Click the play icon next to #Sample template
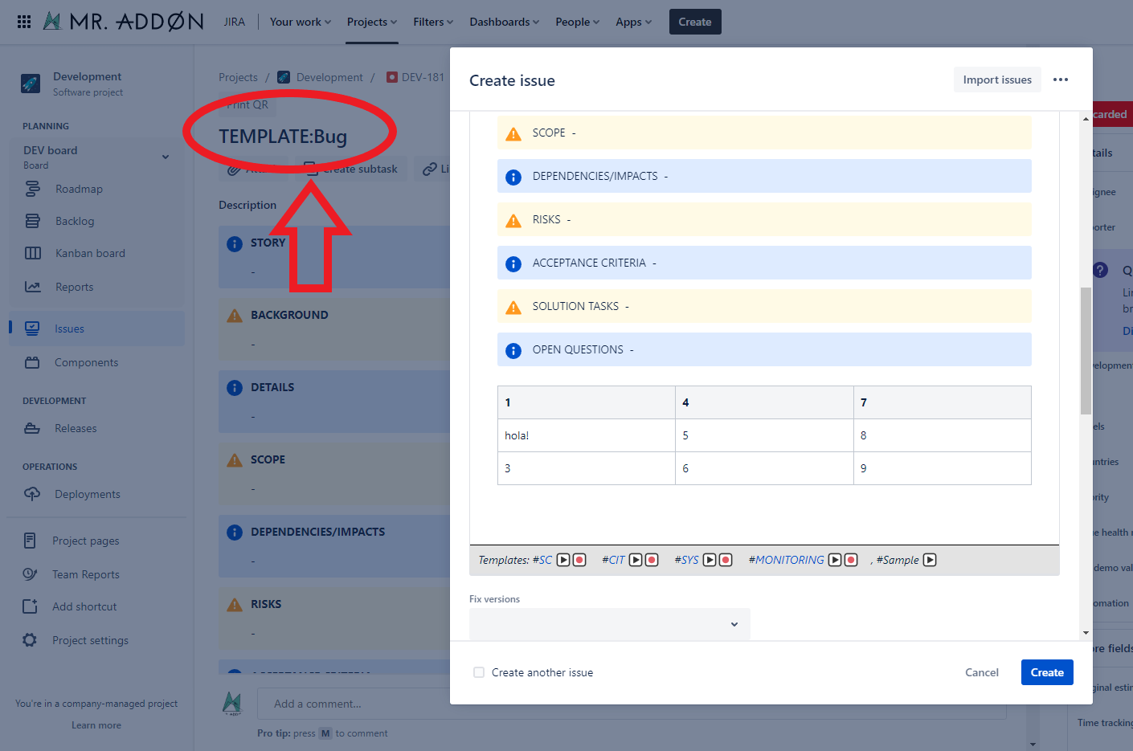The image size is (1133, 751). (x=930, y=560)
